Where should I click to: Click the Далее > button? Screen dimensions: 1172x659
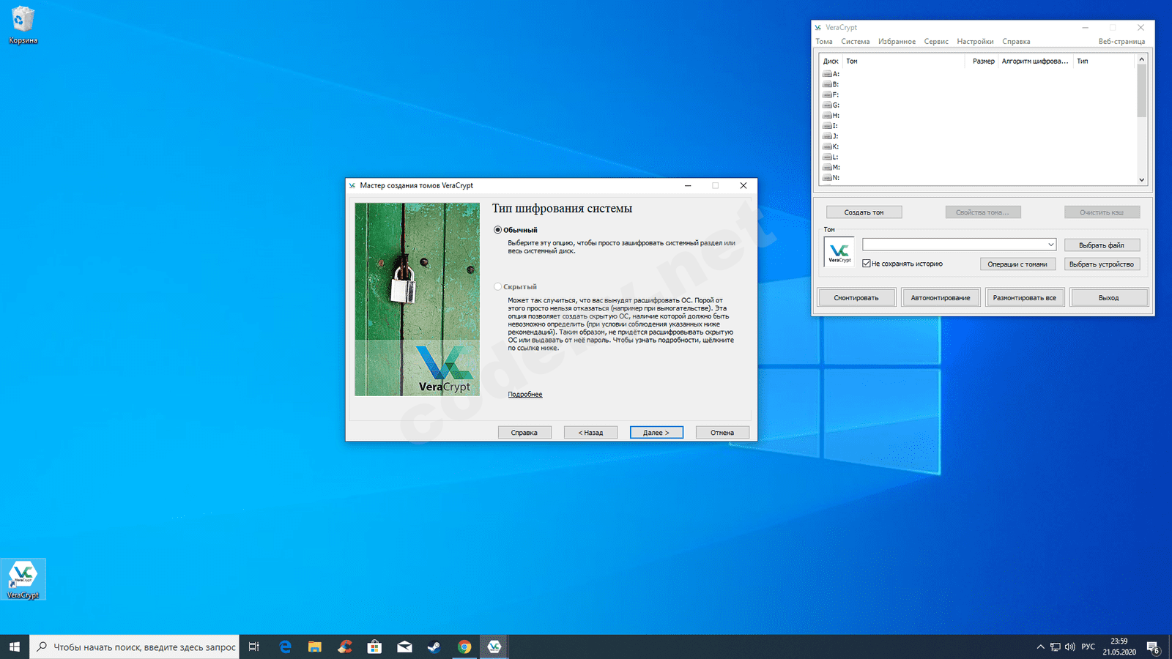pyautogui.click(x=656, y=433)
